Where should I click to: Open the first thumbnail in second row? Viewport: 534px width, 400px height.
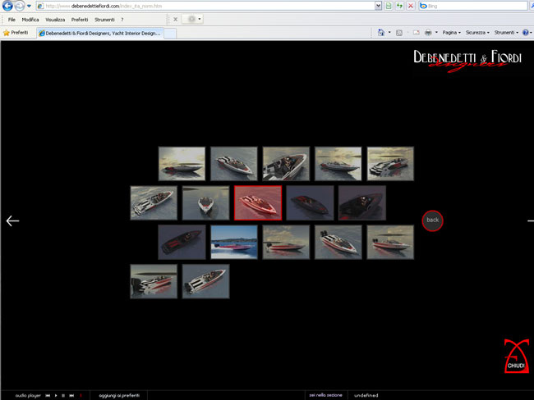[x=154, y=203]
